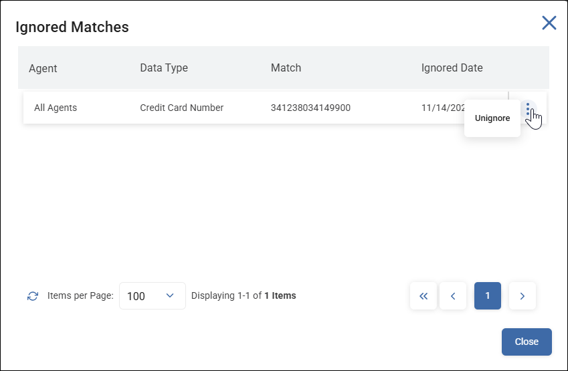Select Unignore from the popup menu
This screenshot has height=371, width=568.
click(492, 118)
